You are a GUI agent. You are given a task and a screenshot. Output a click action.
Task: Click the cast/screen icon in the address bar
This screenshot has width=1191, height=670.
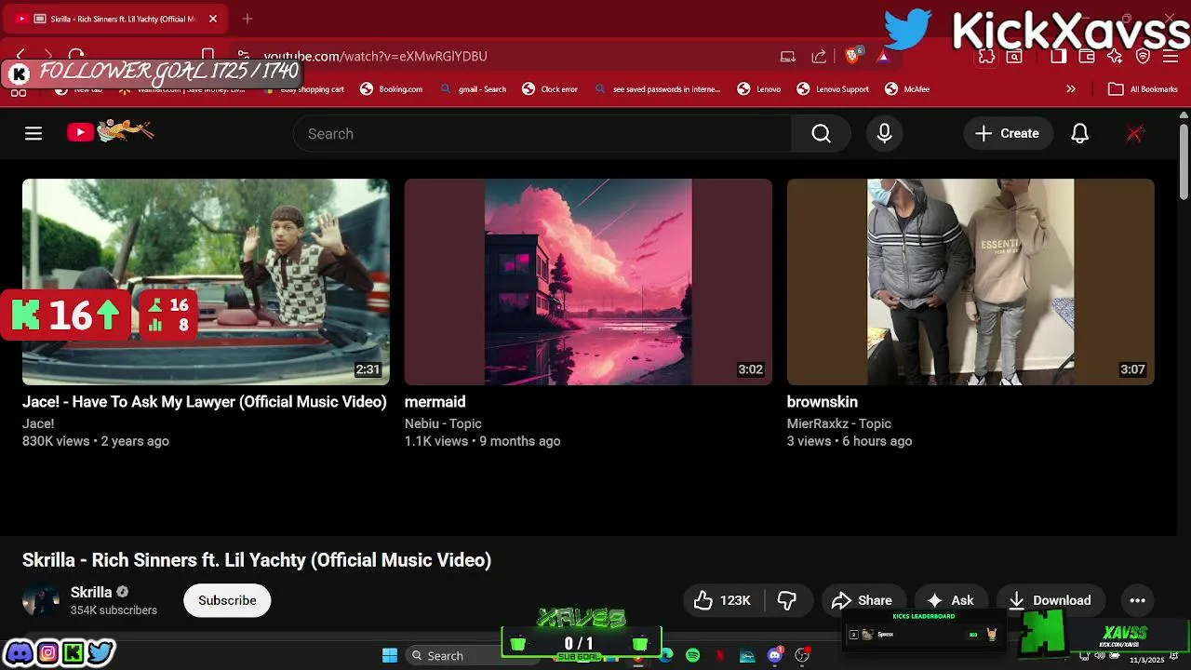pos(787,56)
